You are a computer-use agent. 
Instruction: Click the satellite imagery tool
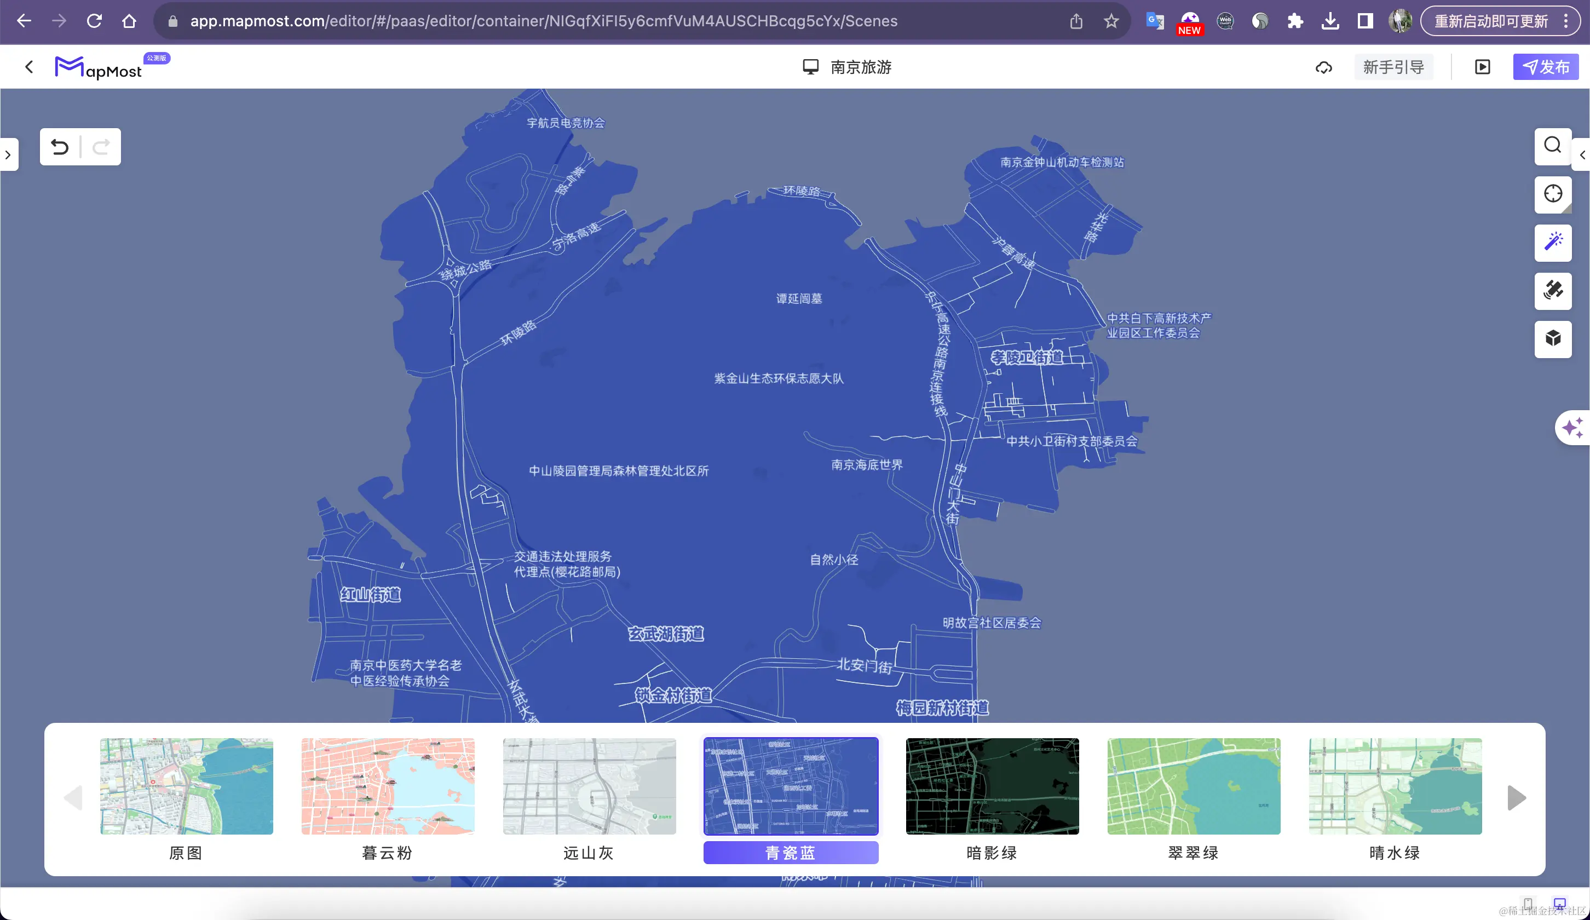click(x=1553, y=291)
